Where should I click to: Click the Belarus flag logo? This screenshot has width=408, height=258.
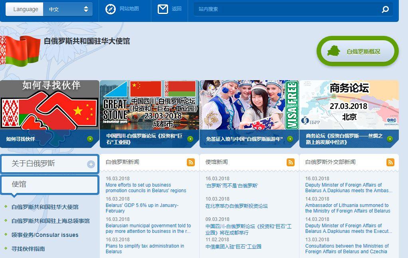point(20,51)
